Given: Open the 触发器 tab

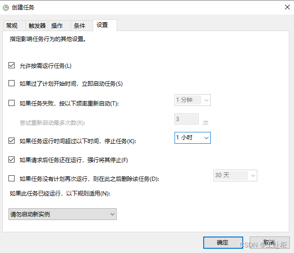Looking at the screenshot, I should [37, 25].
